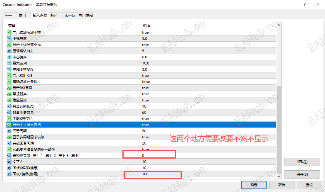
Task: Click the 加载(L) button
Action: click(x=302, y=162)
